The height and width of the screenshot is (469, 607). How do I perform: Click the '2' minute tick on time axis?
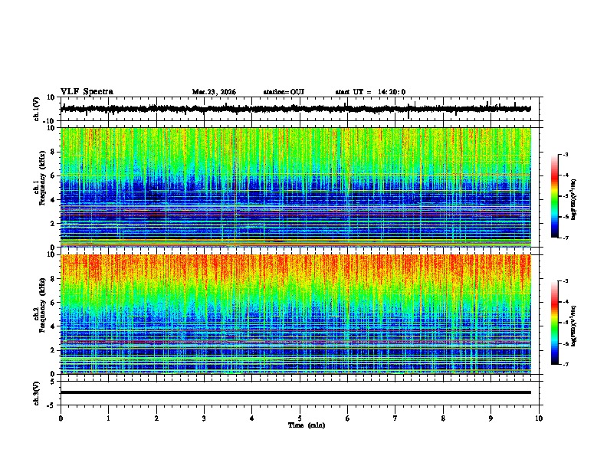[156, 418]
